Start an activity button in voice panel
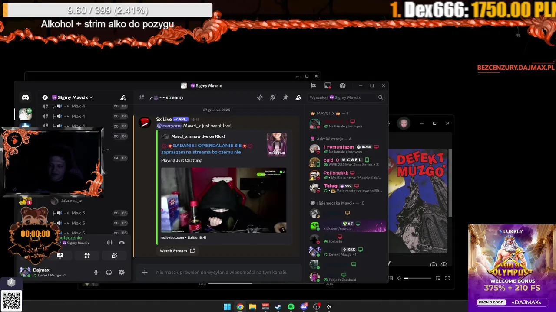Screen dimensions: 556x312 (x=87, y=256)
